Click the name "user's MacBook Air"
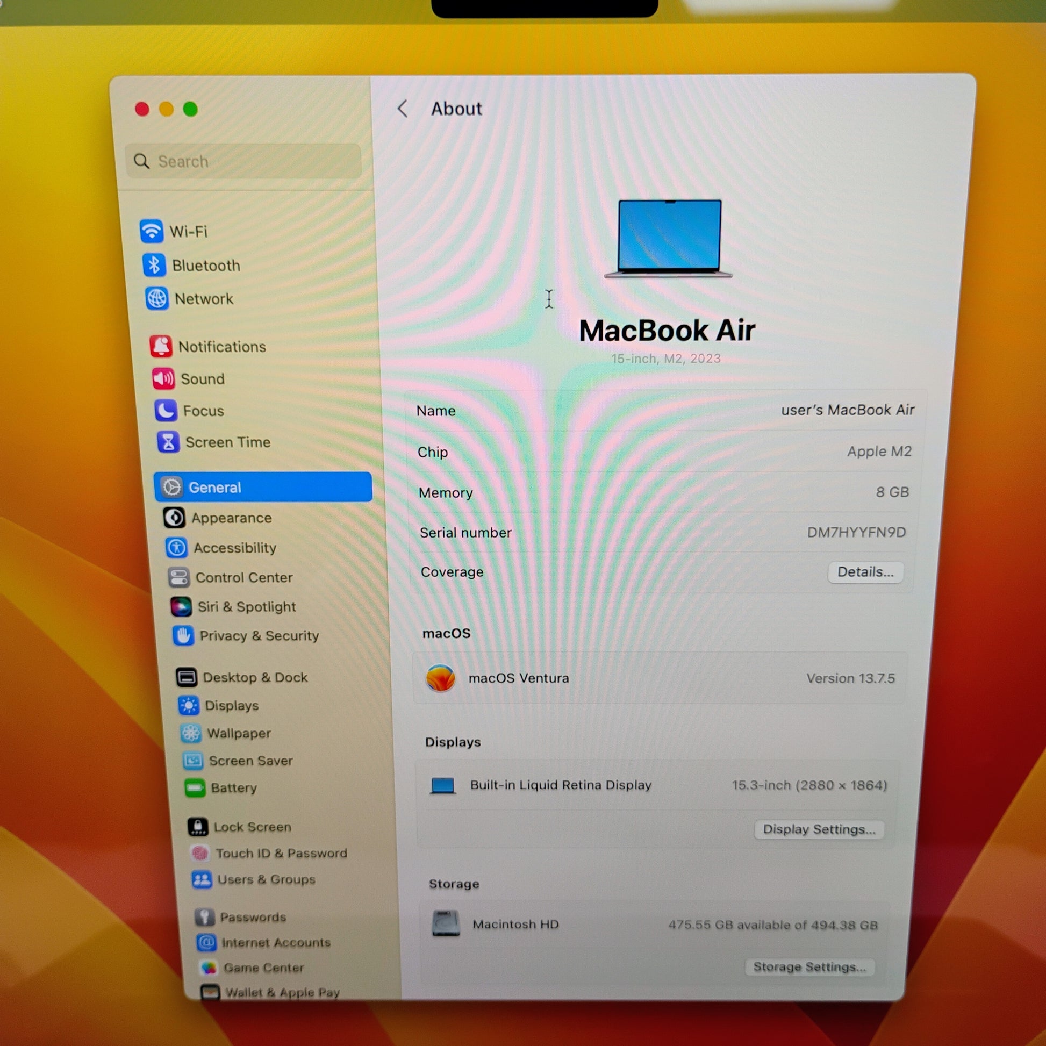The image size is (1046, 1046). click(x=847, y=410)
